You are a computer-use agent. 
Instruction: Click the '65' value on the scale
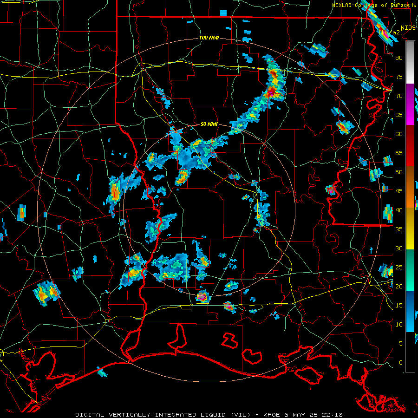(x=399, y=115)
